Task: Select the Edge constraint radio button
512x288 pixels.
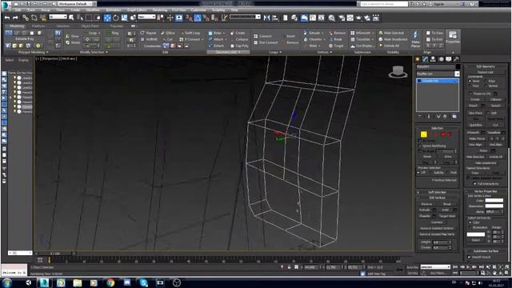Action: (x=486, y=81)
